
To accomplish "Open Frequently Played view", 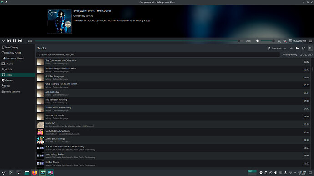I will click(17, 58).
